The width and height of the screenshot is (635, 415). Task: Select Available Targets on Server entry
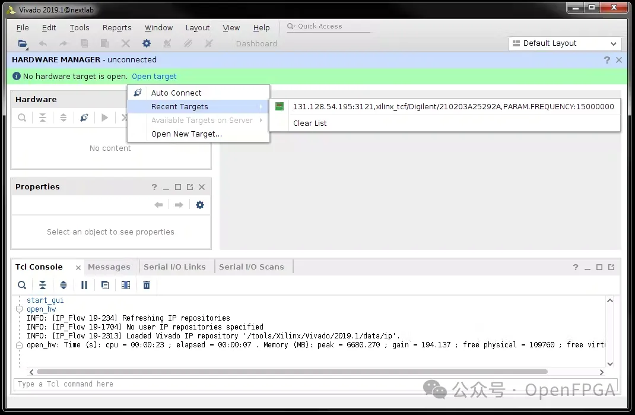point(198,121)
